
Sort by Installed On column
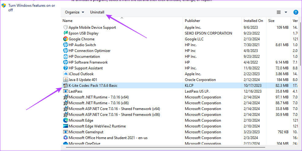[x=253, y=21]
